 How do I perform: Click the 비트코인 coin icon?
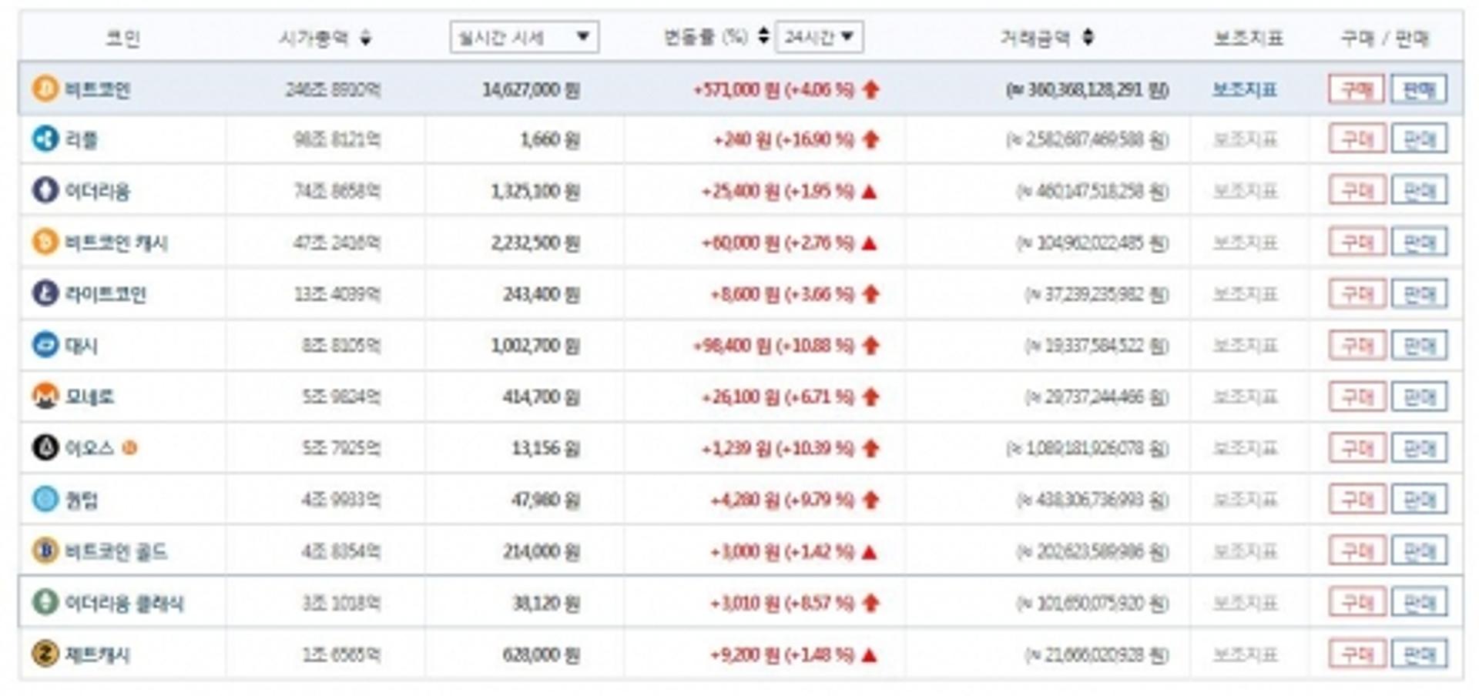45,89
